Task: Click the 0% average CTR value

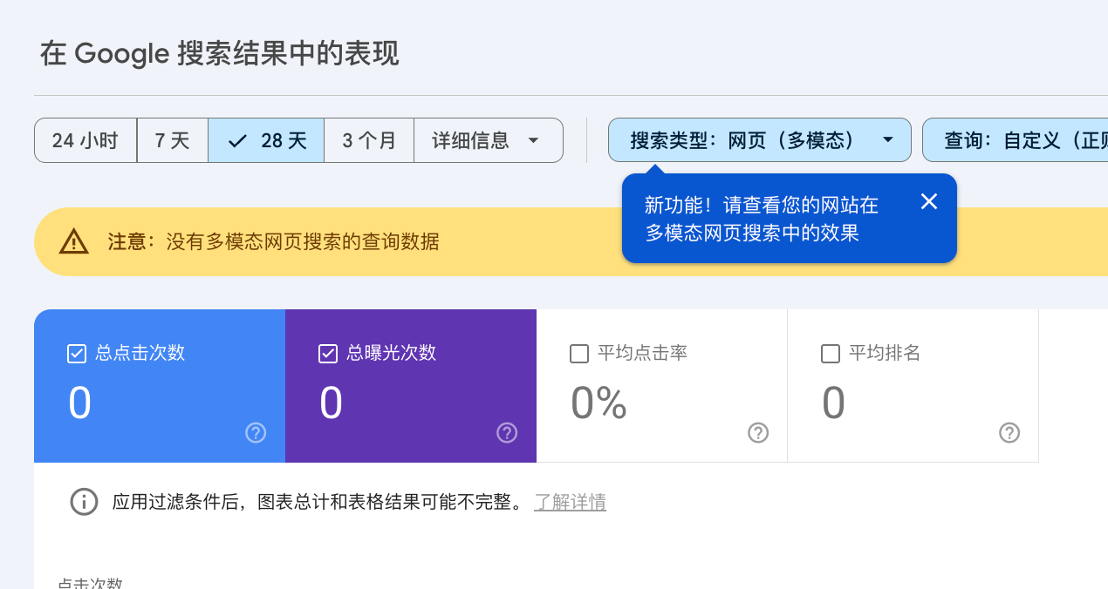Action: pyautogui.click(x=599, y=403)
